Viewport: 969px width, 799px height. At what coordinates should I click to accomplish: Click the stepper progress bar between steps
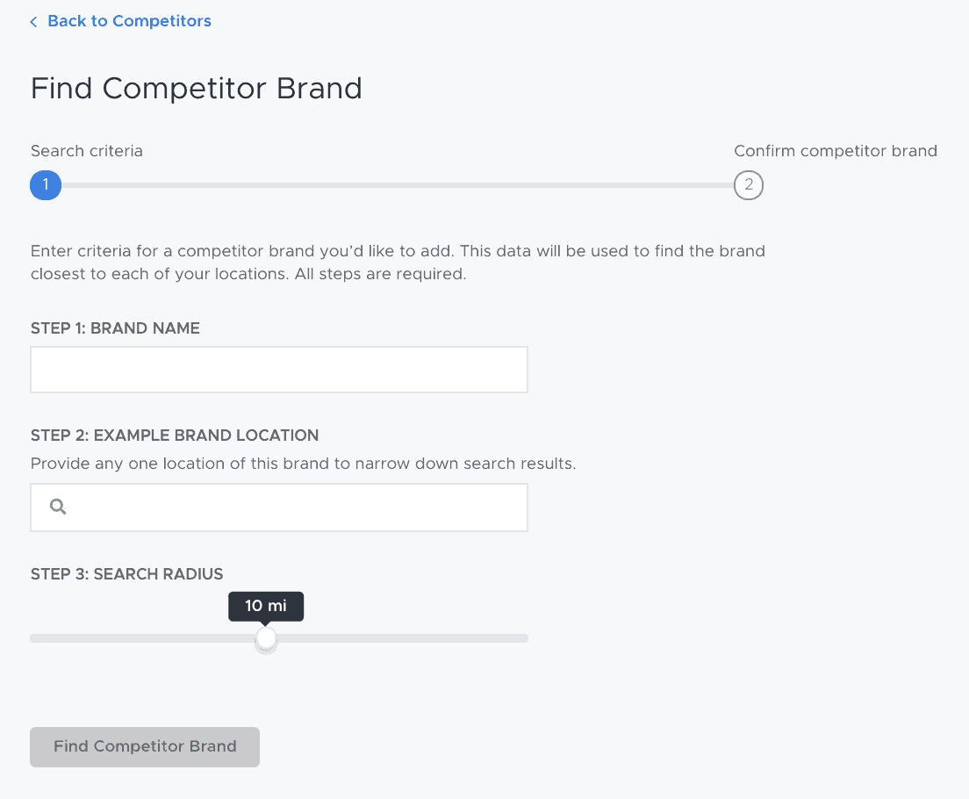point(395,185)
